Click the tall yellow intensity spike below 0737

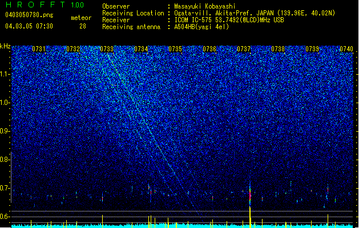tap(250, 217)
